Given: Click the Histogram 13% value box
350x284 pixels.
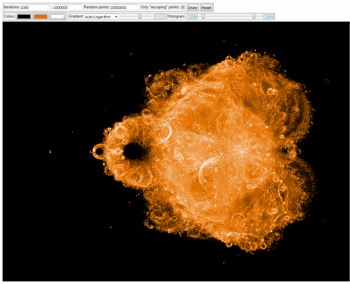Looking at the screenshot, I should (x=192, y=17).
